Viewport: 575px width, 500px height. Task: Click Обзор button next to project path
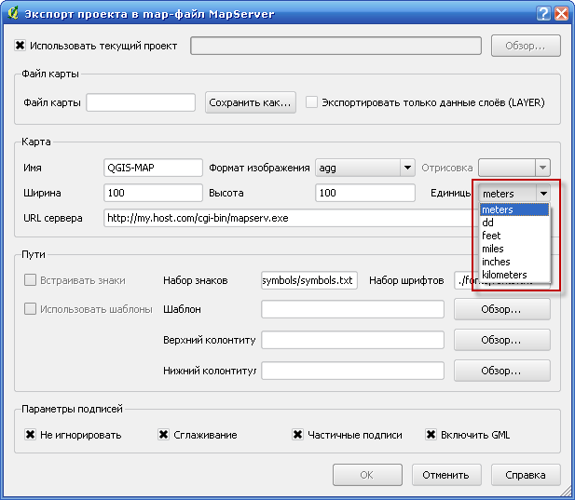tap(526, 46)
